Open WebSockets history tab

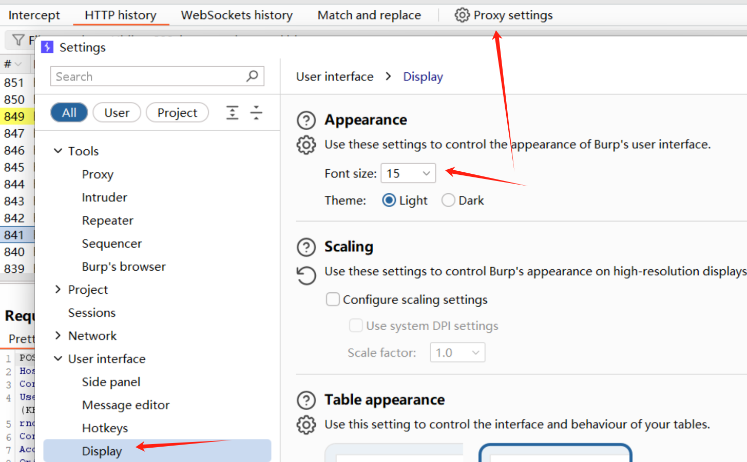pyautogui.click(x=237, y=15)
